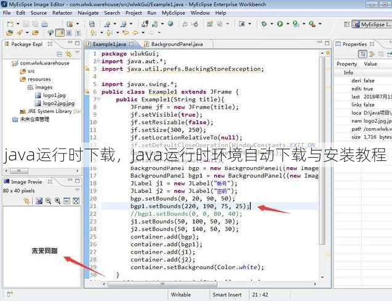Click the globe web browser toolbar icon

(170, 24)
